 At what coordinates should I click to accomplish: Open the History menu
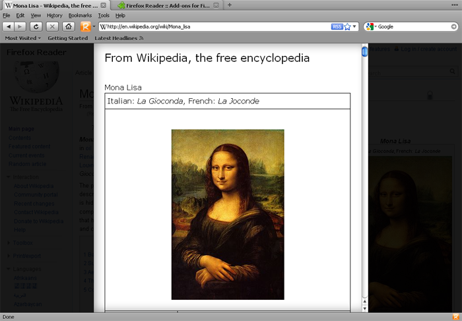tap(55, 15)
